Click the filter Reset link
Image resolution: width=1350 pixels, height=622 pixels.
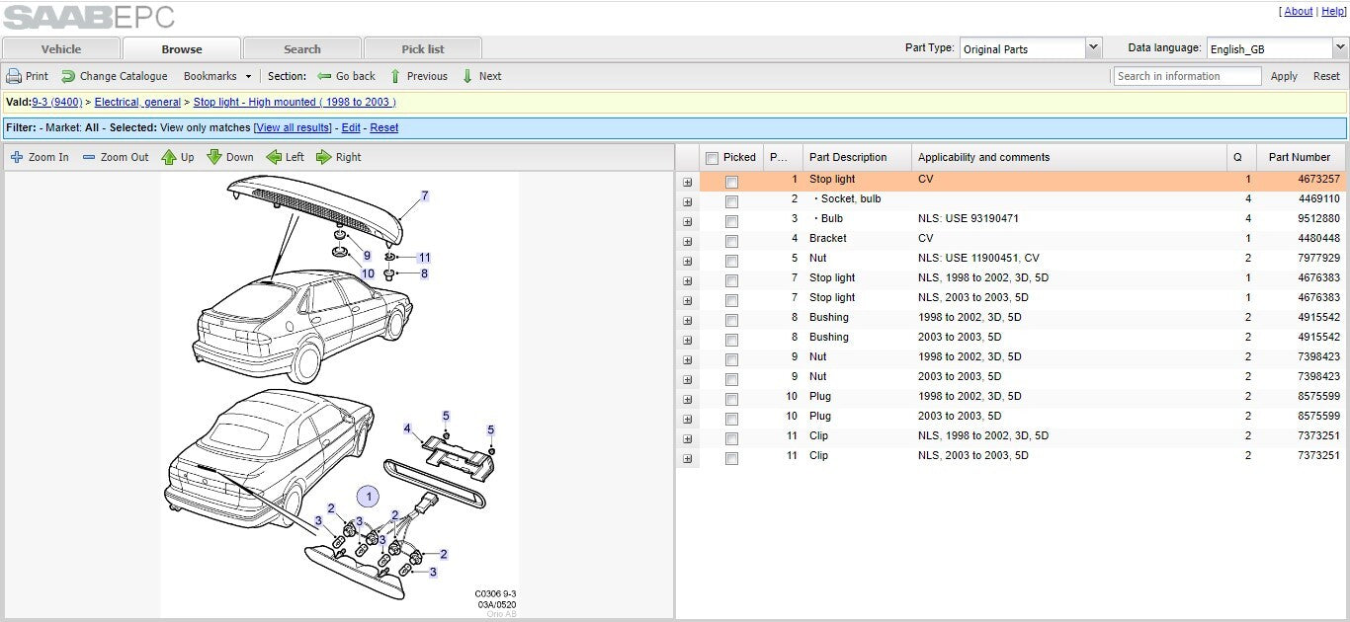click(x=384, y=127)
